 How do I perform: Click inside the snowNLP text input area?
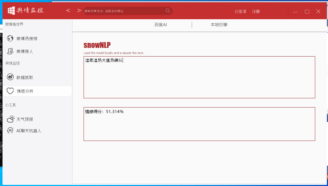click(199, 77)
